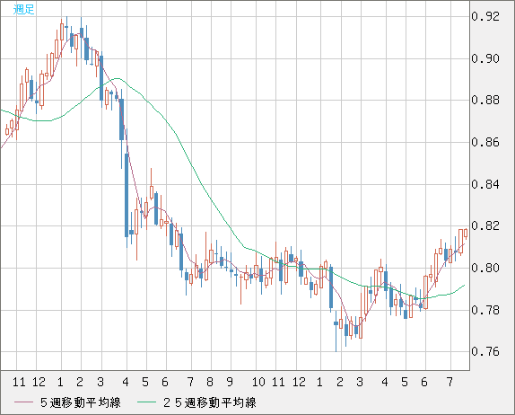This screenshot has height=415, width=515.
Task: Select the 0.76 price axis label
Action: point(485,351)
